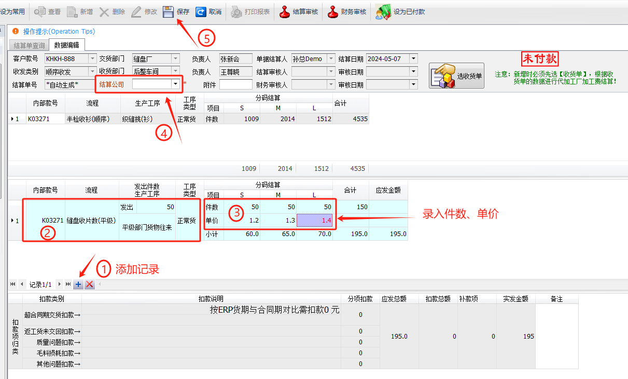Image resolution: width=628 pixels, height=379 pixels.
Task: Click the 负责人 张新会 field
Action: (x=235, y=59)
